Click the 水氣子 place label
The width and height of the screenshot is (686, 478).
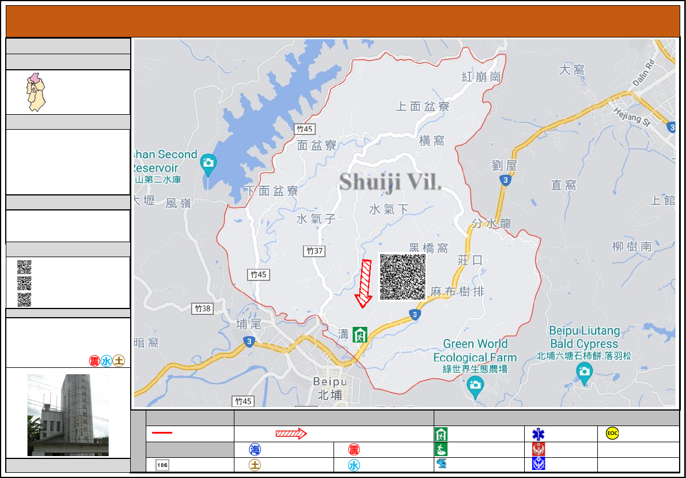coord(316,218)
